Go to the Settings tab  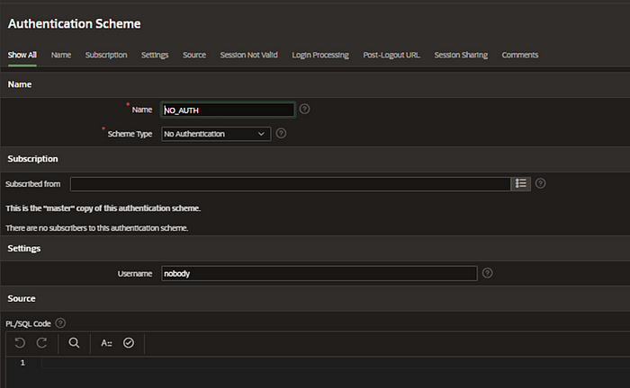coord(155,55)
